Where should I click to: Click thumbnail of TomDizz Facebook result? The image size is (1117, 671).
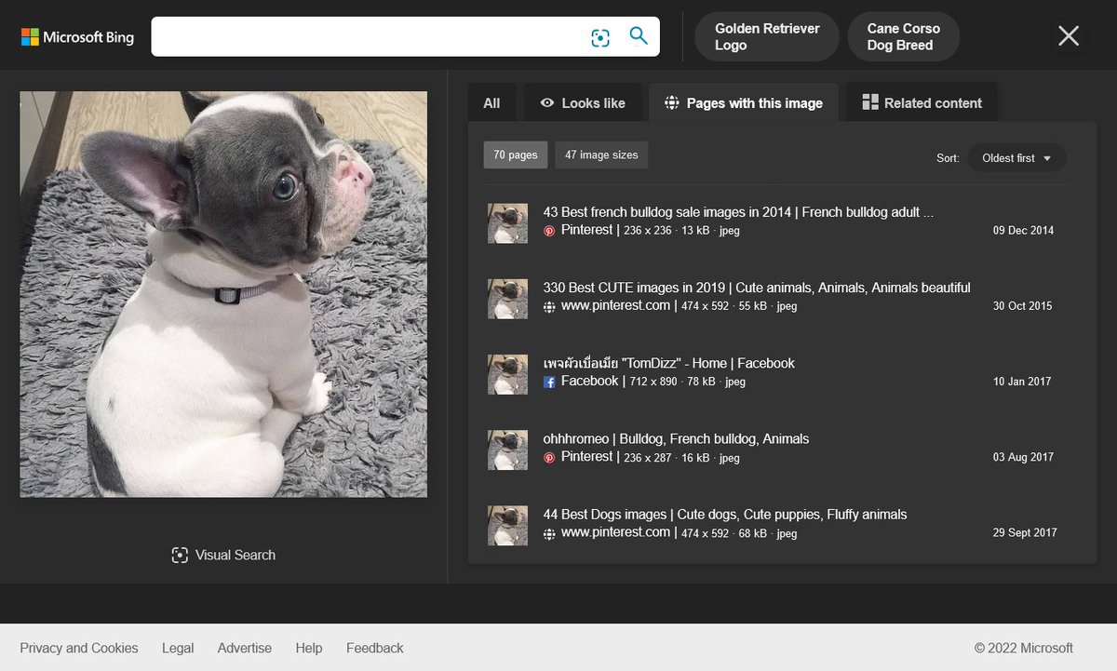(508, 374)
